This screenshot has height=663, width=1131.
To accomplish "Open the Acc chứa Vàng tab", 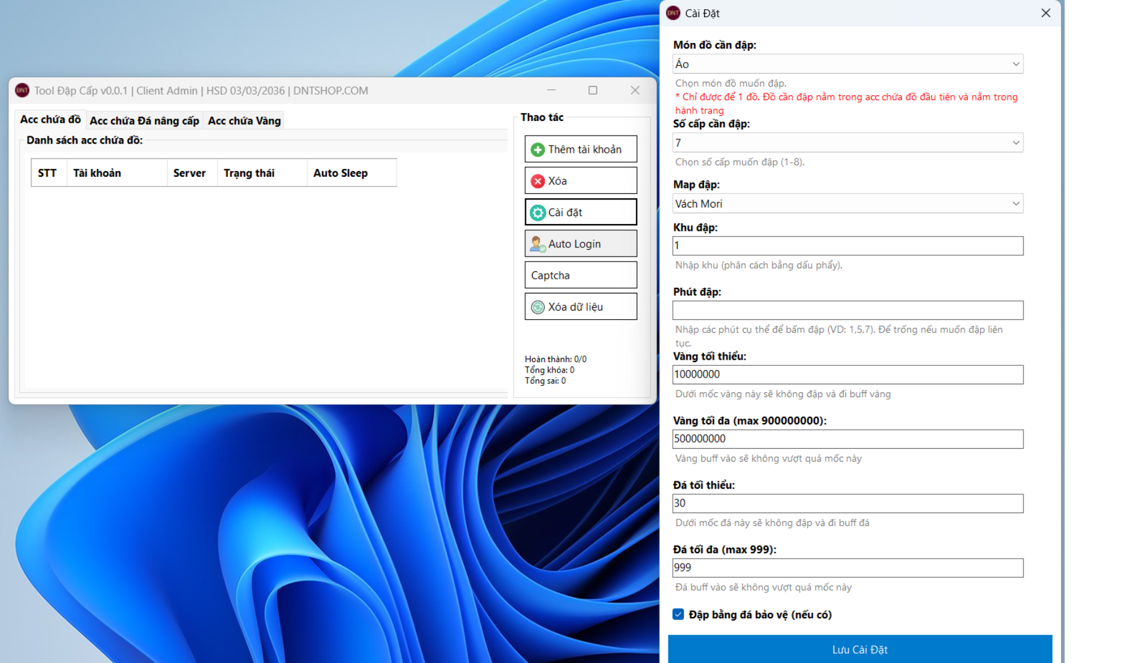I will tap(244, 121).
